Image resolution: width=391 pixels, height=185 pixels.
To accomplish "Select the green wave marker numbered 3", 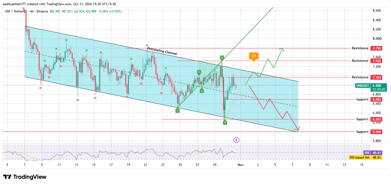I will point(201,91).
